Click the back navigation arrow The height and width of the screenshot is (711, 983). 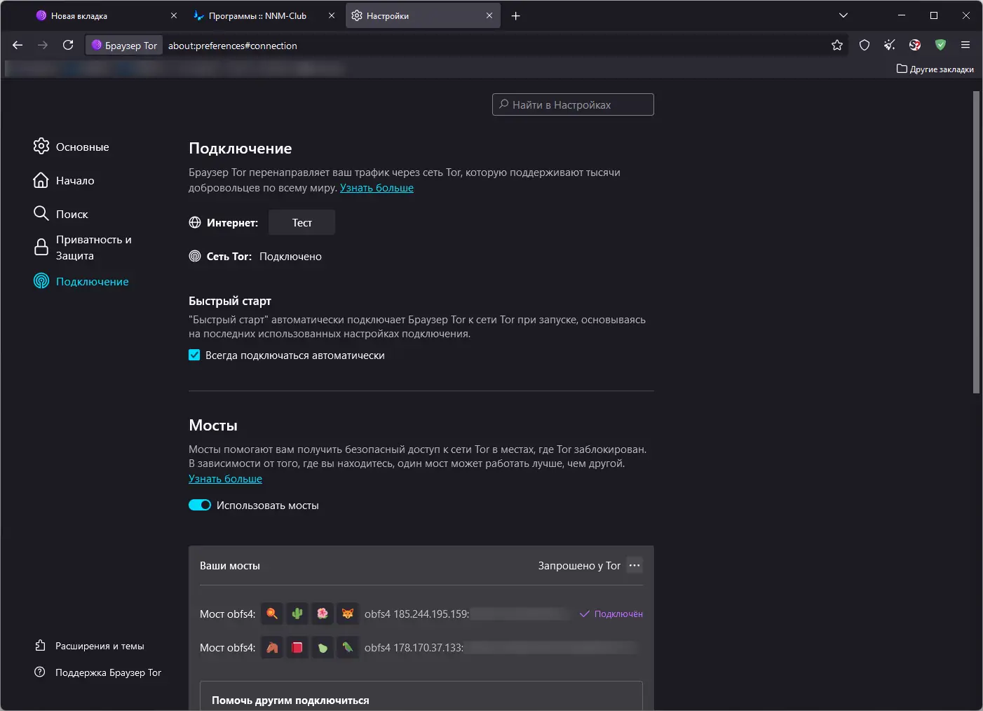point(18,45)
